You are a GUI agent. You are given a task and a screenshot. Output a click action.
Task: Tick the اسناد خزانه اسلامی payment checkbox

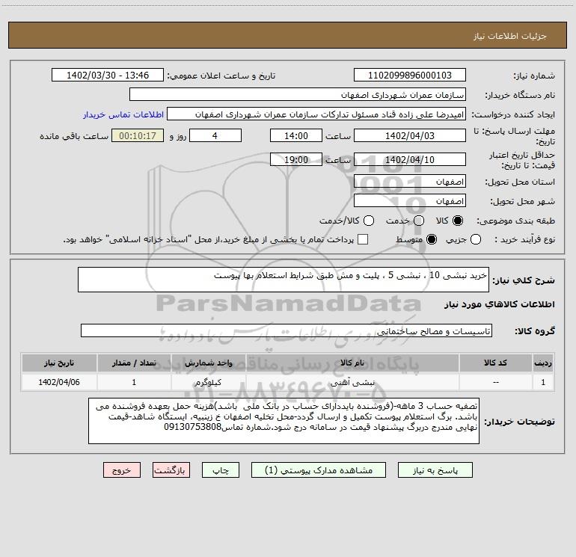[x=363, y=239]
